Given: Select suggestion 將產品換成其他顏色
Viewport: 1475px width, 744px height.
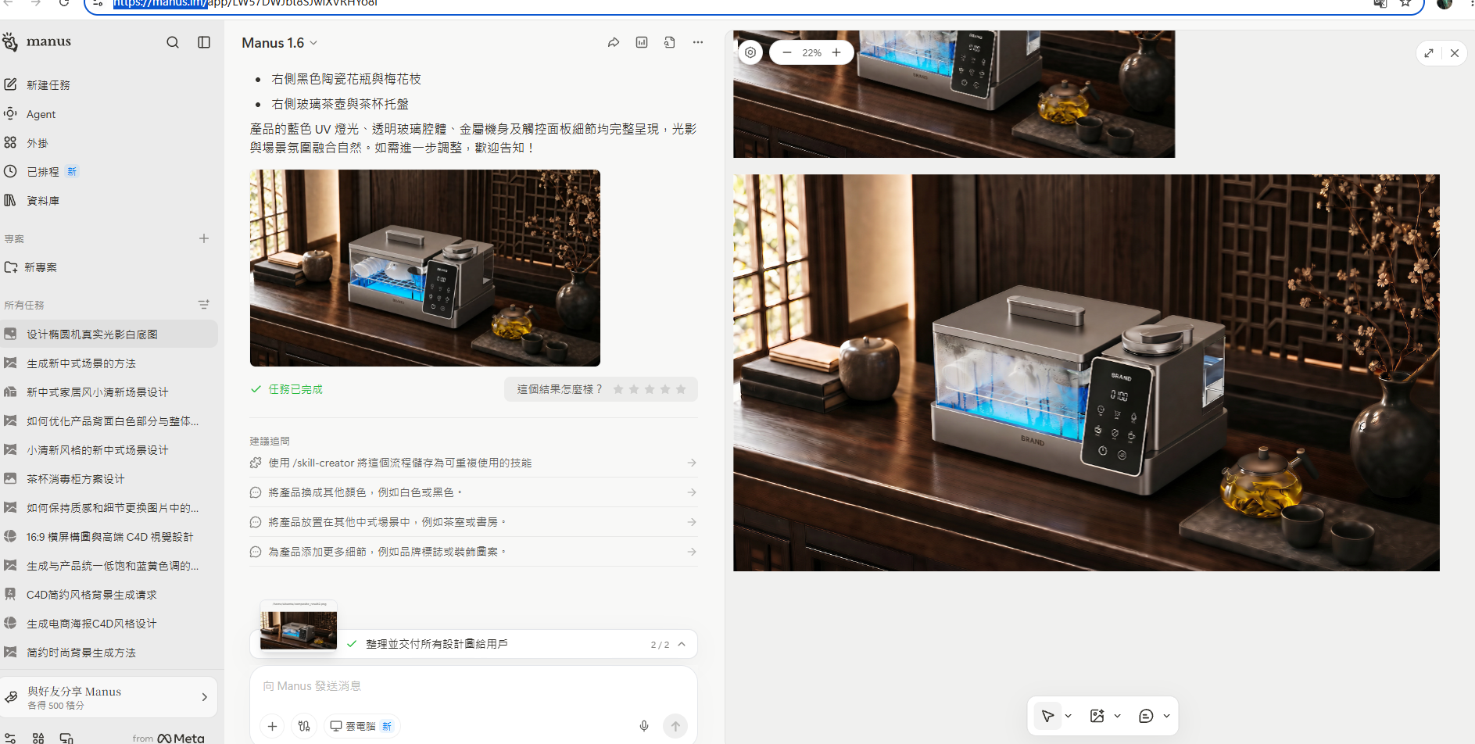Looking at the screenshot, I should tap(474, 492).
